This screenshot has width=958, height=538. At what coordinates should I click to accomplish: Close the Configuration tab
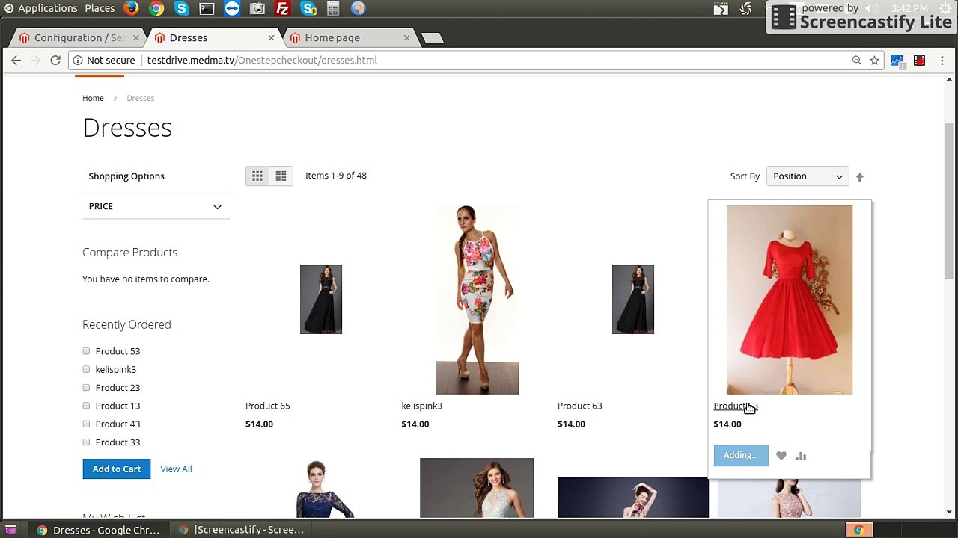point(135,37)
